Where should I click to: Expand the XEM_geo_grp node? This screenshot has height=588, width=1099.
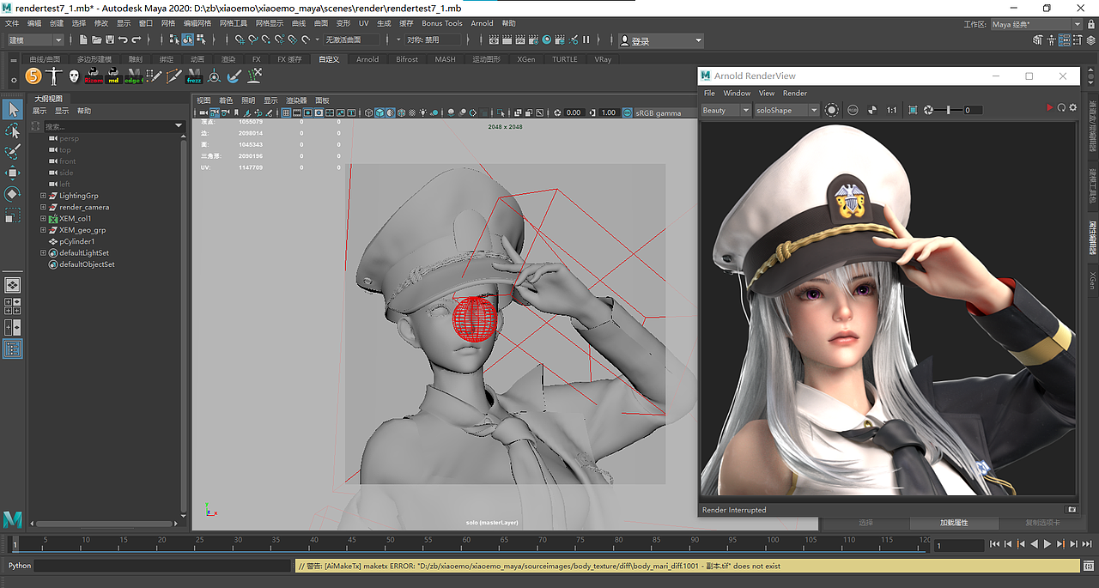[43, 230]
